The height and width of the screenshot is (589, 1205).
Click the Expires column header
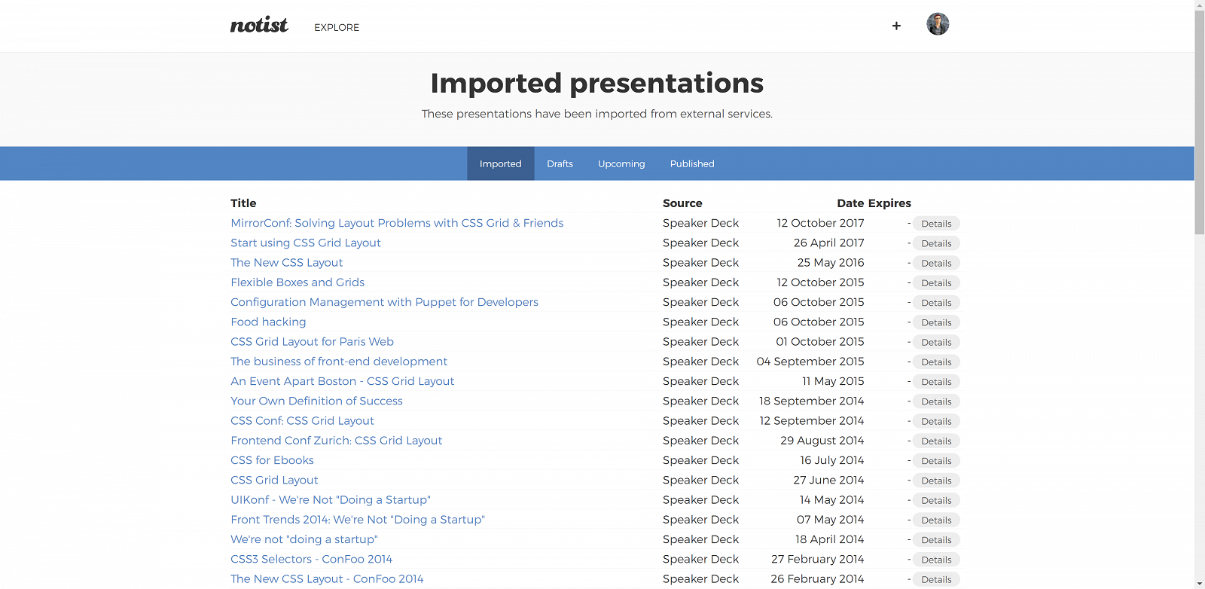click(889, 203)
